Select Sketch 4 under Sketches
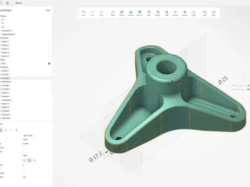Viewport: 250px width, 187px height. (5, 53)
